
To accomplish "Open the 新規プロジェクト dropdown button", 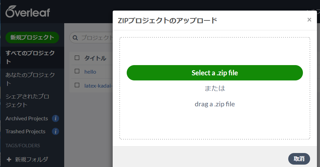I will click(32, 37).
